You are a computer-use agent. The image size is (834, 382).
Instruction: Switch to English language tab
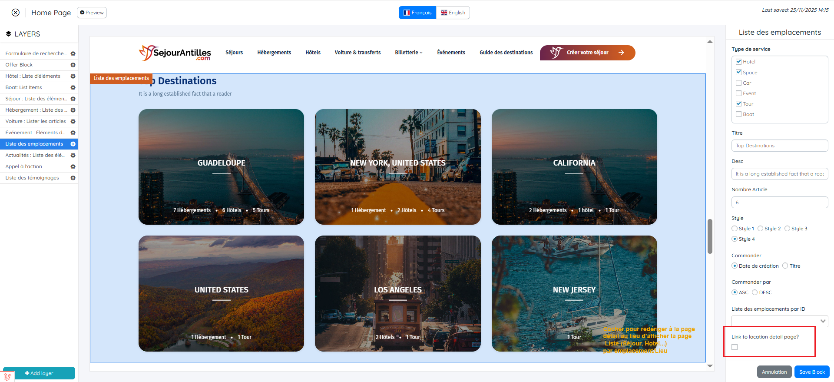click(x=453, y=13)
